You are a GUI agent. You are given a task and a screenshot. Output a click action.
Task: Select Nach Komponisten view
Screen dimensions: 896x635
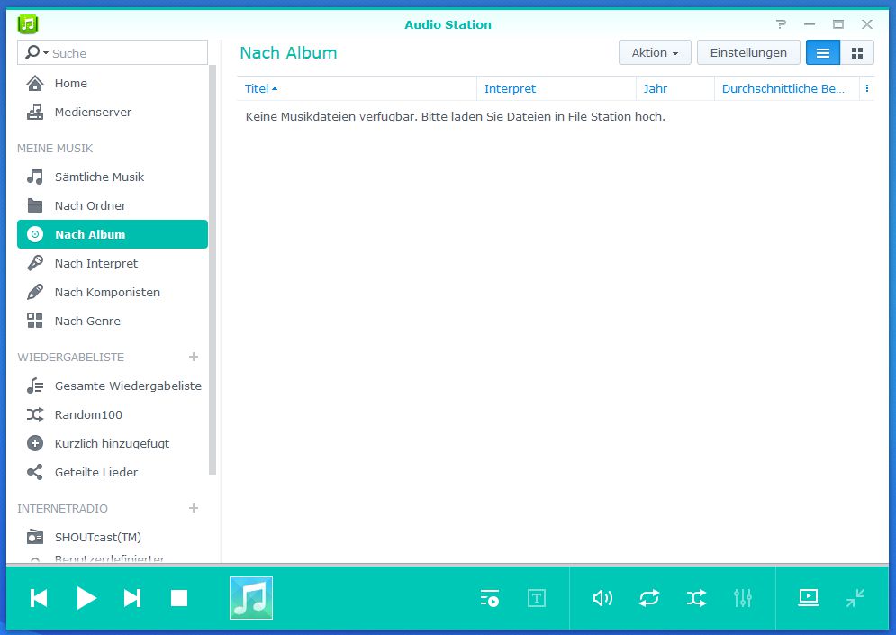point(113,292)
